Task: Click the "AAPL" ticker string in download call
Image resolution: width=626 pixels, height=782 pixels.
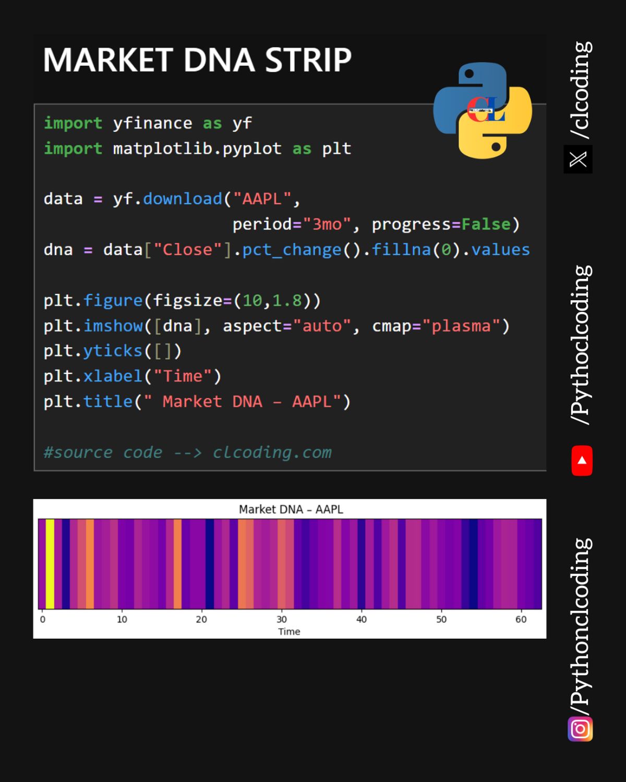Action: click(262, 199)
